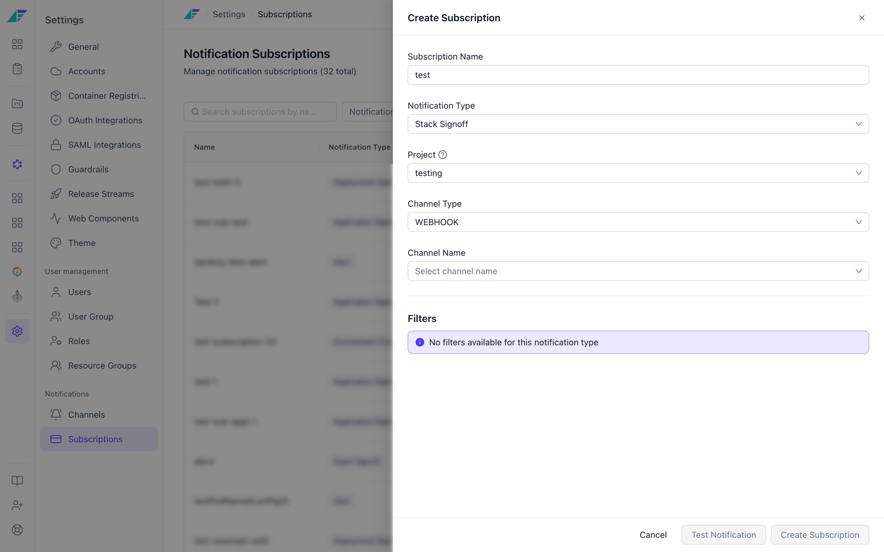Click the Cancel button
The image size is (884, 552).
[653, 535]
